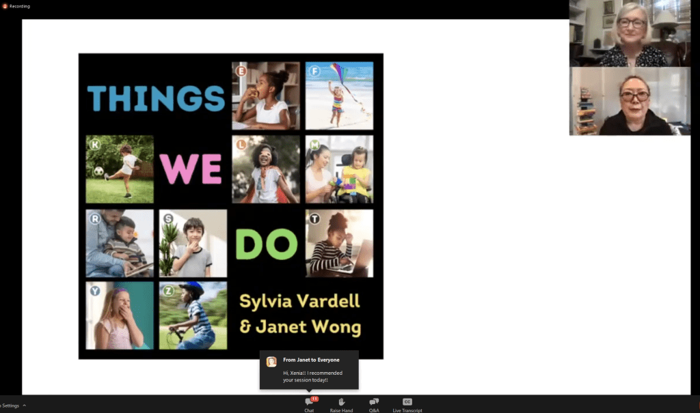
Task: Click photo F of child flying a kite
Action: tap(339, 96)
